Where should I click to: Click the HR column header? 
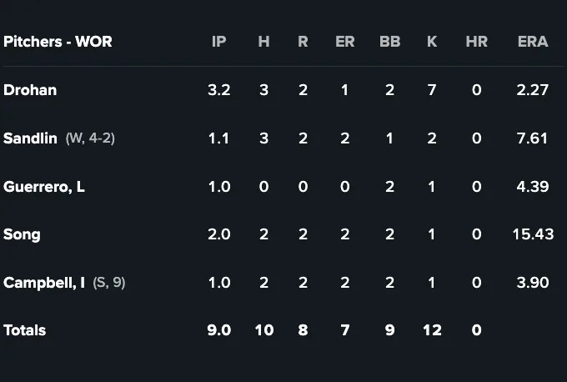476,42
